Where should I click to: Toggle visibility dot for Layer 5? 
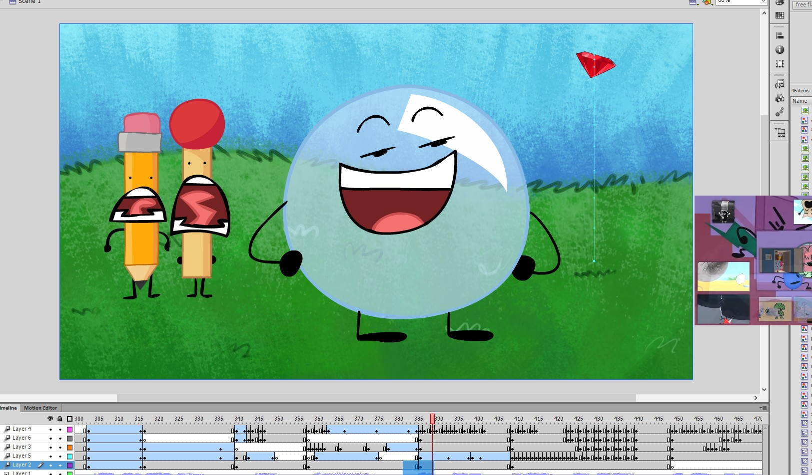tap(50, 457)
